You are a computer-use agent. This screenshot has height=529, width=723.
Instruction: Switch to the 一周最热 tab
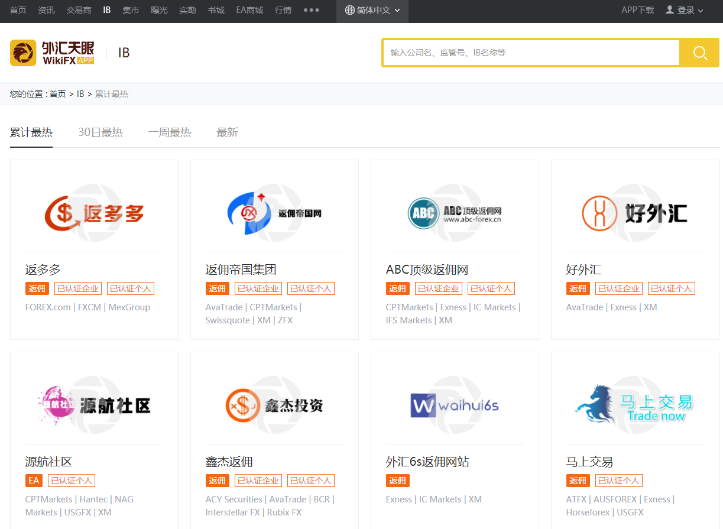click(x=170, y=132)
